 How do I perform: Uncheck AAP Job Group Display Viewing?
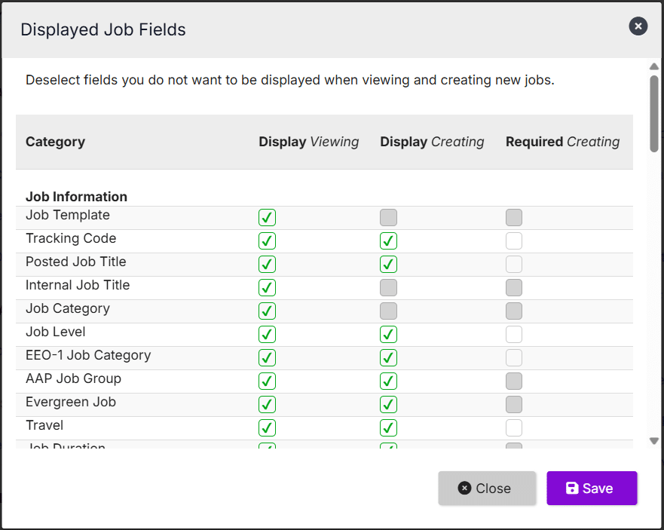coord(267,381)
